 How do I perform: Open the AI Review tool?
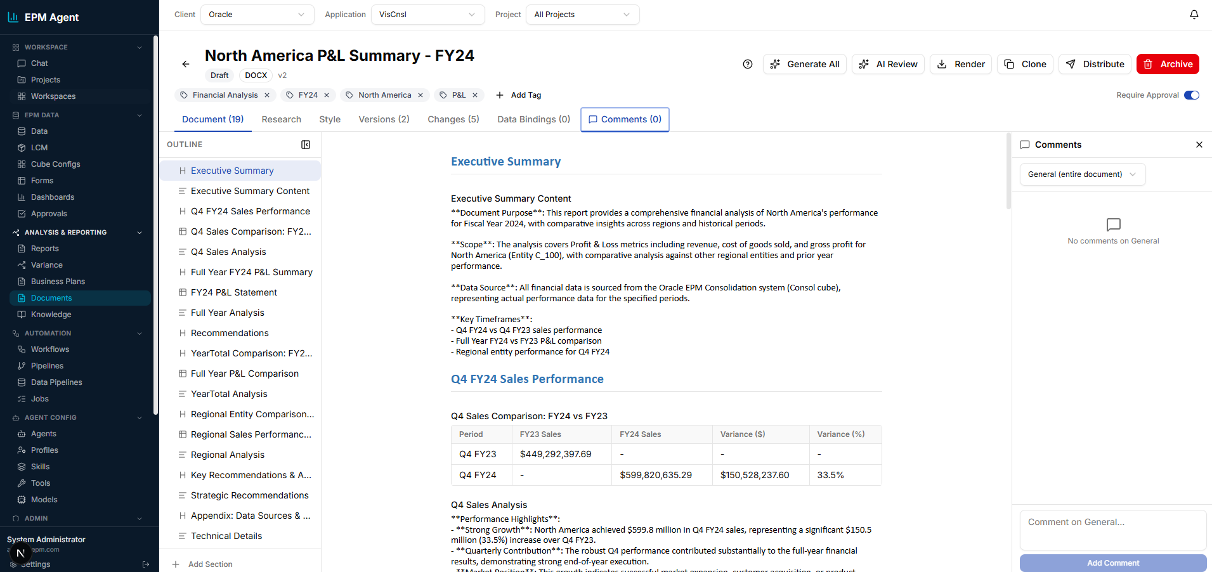887,64
